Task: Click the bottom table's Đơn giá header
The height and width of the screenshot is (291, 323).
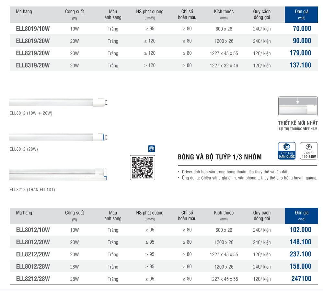Action: 302,215
